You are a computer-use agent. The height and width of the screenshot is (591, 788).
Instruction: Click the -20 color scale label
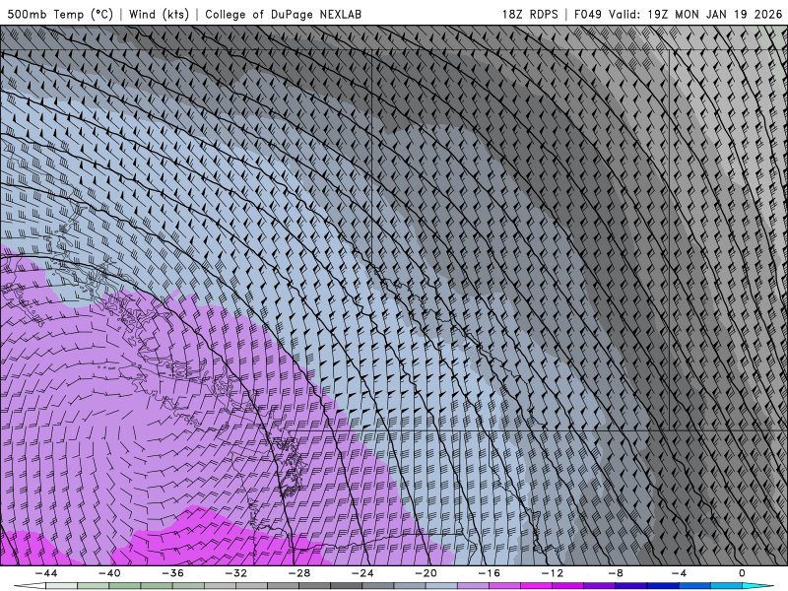pyautogui.click(x=426, y=573)
